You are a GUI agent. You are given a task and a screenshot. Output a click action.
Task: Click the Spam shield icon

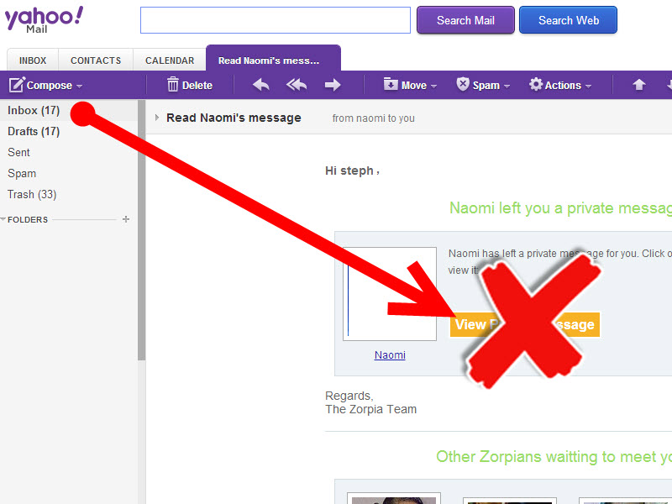pos(463,84)
